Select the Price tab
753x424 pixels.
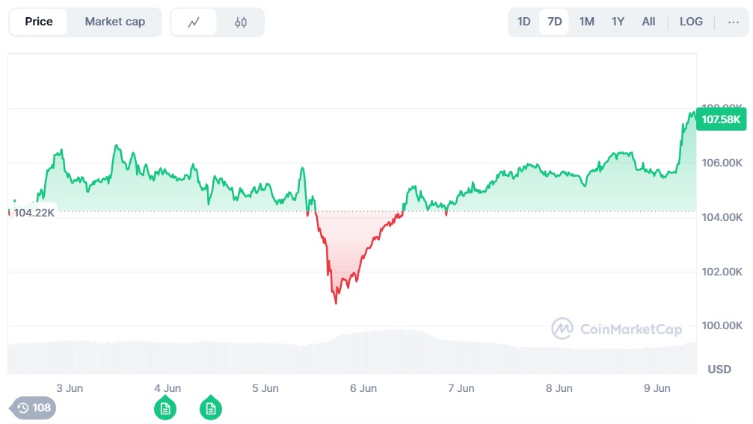39,22
